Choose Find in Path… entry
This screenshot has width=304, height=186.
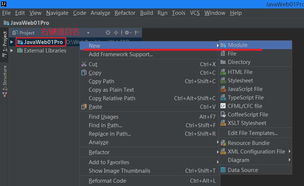click(149, 125)
